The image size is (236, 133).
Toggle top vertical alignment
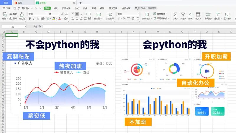click(73, 14)
